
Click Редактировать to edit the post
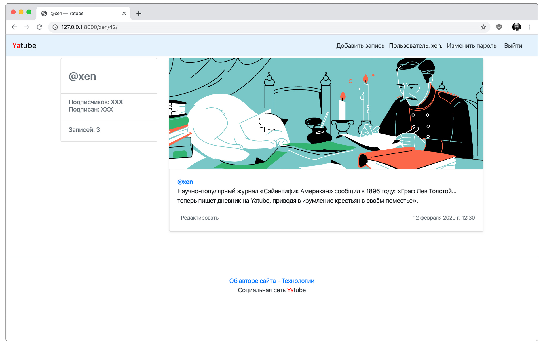(x=200, y=218)
